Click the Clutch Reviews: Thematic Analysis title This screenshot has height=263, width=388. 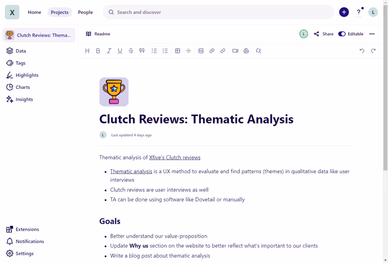pos(196,119)
